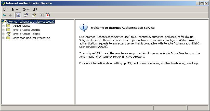Select the Remote Access Logging tree label
Viewport: 210px width, 111px height.
[x=26, y=30]
